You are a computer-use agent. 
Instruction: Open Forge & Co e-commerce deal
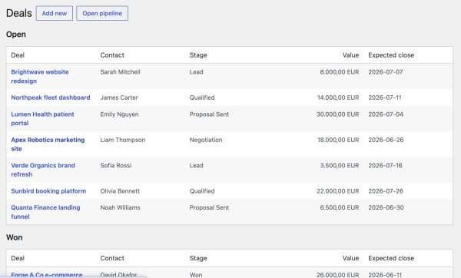(x=47, y=275)
